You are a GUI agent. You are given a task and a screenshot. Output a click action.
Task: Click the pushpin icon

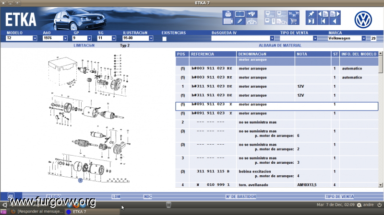311,14
